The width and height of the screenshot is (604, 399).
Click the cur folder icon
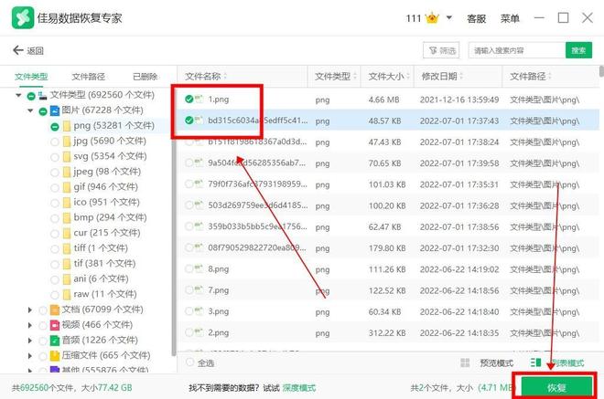[66, 234]
